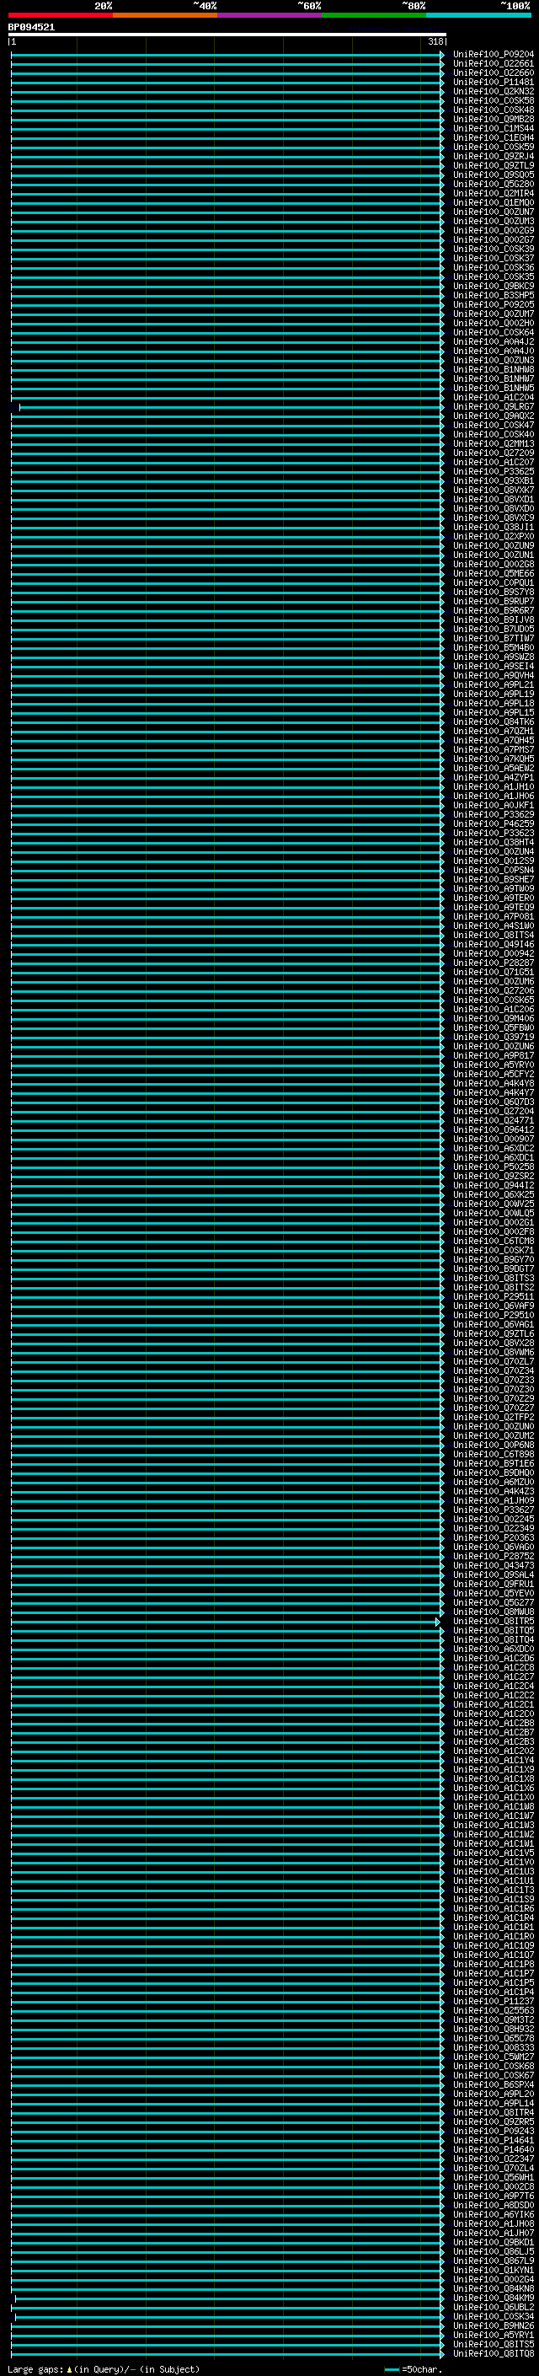Select hit label UniRef100_Q9BKC9
This screenshot has width=539, height=2376.
[x=493, y=286]
